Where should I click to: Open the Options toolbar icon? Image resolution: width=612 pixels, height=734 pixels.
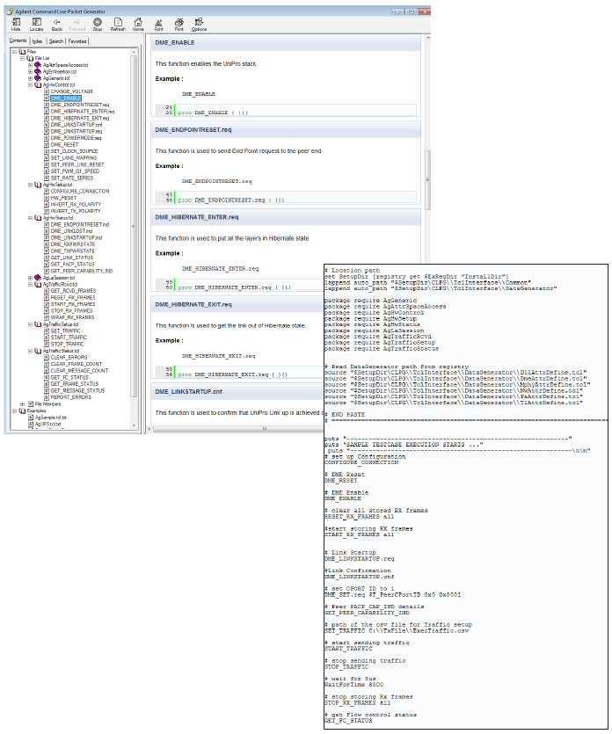(x=199, y=25)
